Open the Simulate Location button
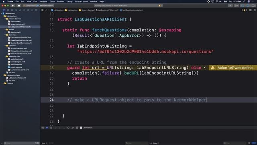Viewport: 257px width, 145px height. [x=77, y=128]
